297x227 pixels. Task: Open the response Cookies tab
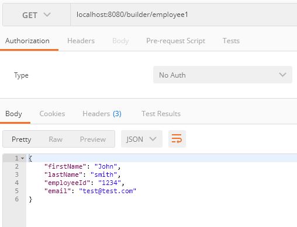pos(52,114)
